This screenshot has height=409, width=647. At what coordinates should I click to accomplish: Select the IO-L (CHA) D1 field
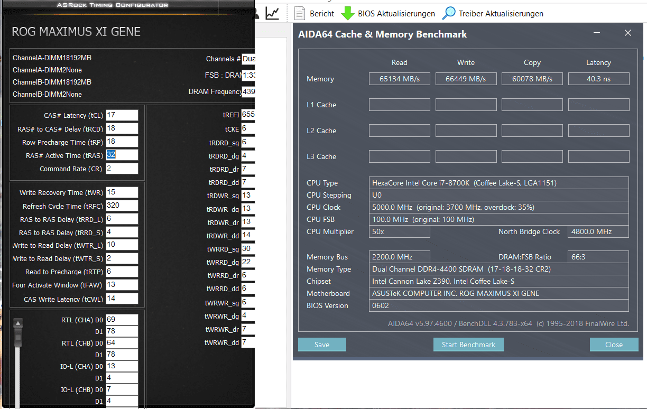pos(122,378)
